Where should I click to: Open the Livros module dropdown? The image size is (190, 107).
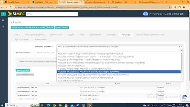click(52, 14)
